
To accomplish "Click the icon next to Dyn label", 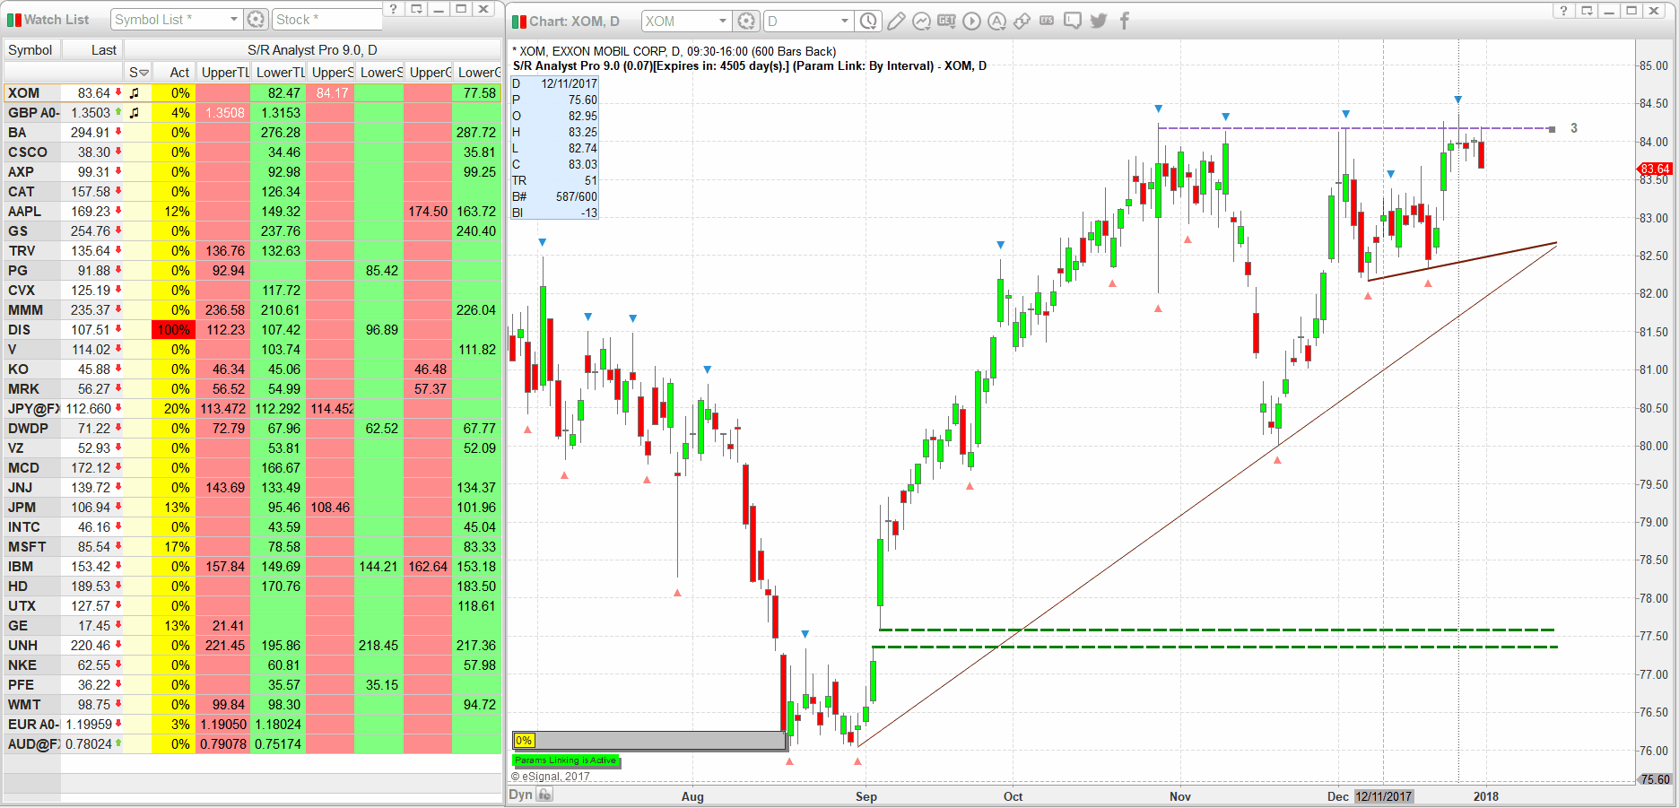I will pos(545,795).
